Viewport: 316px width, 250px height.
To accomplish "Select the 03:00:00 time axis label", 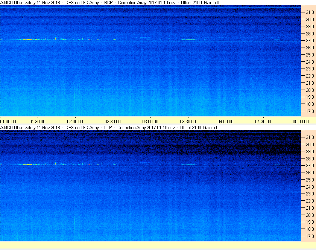I will (x=150, y=122).
